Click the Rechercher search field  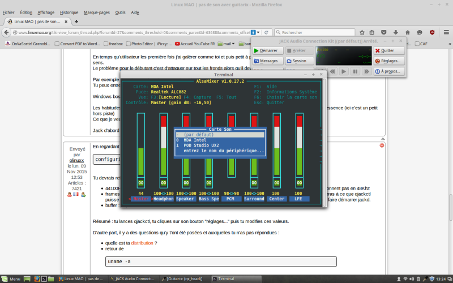point(314,32)
